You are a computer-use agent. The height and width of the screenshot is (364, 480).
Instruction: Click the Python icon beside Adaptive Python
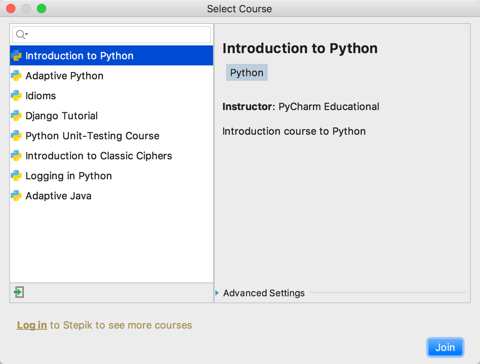point(16,76)
